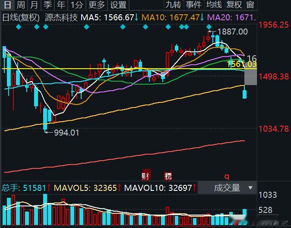Click the latest cyan candlestick below the gray box
291x228 pixels.
click(x=245, y=94)
